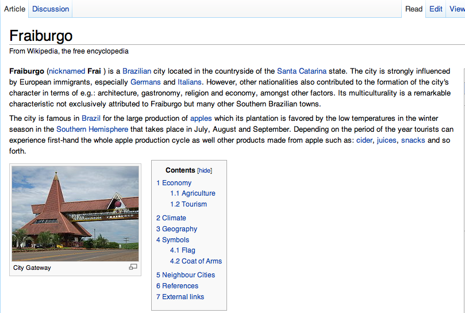
Task: Click the 'From Wikipedia, the free encyclopedia' tagline
Action: 69,51
